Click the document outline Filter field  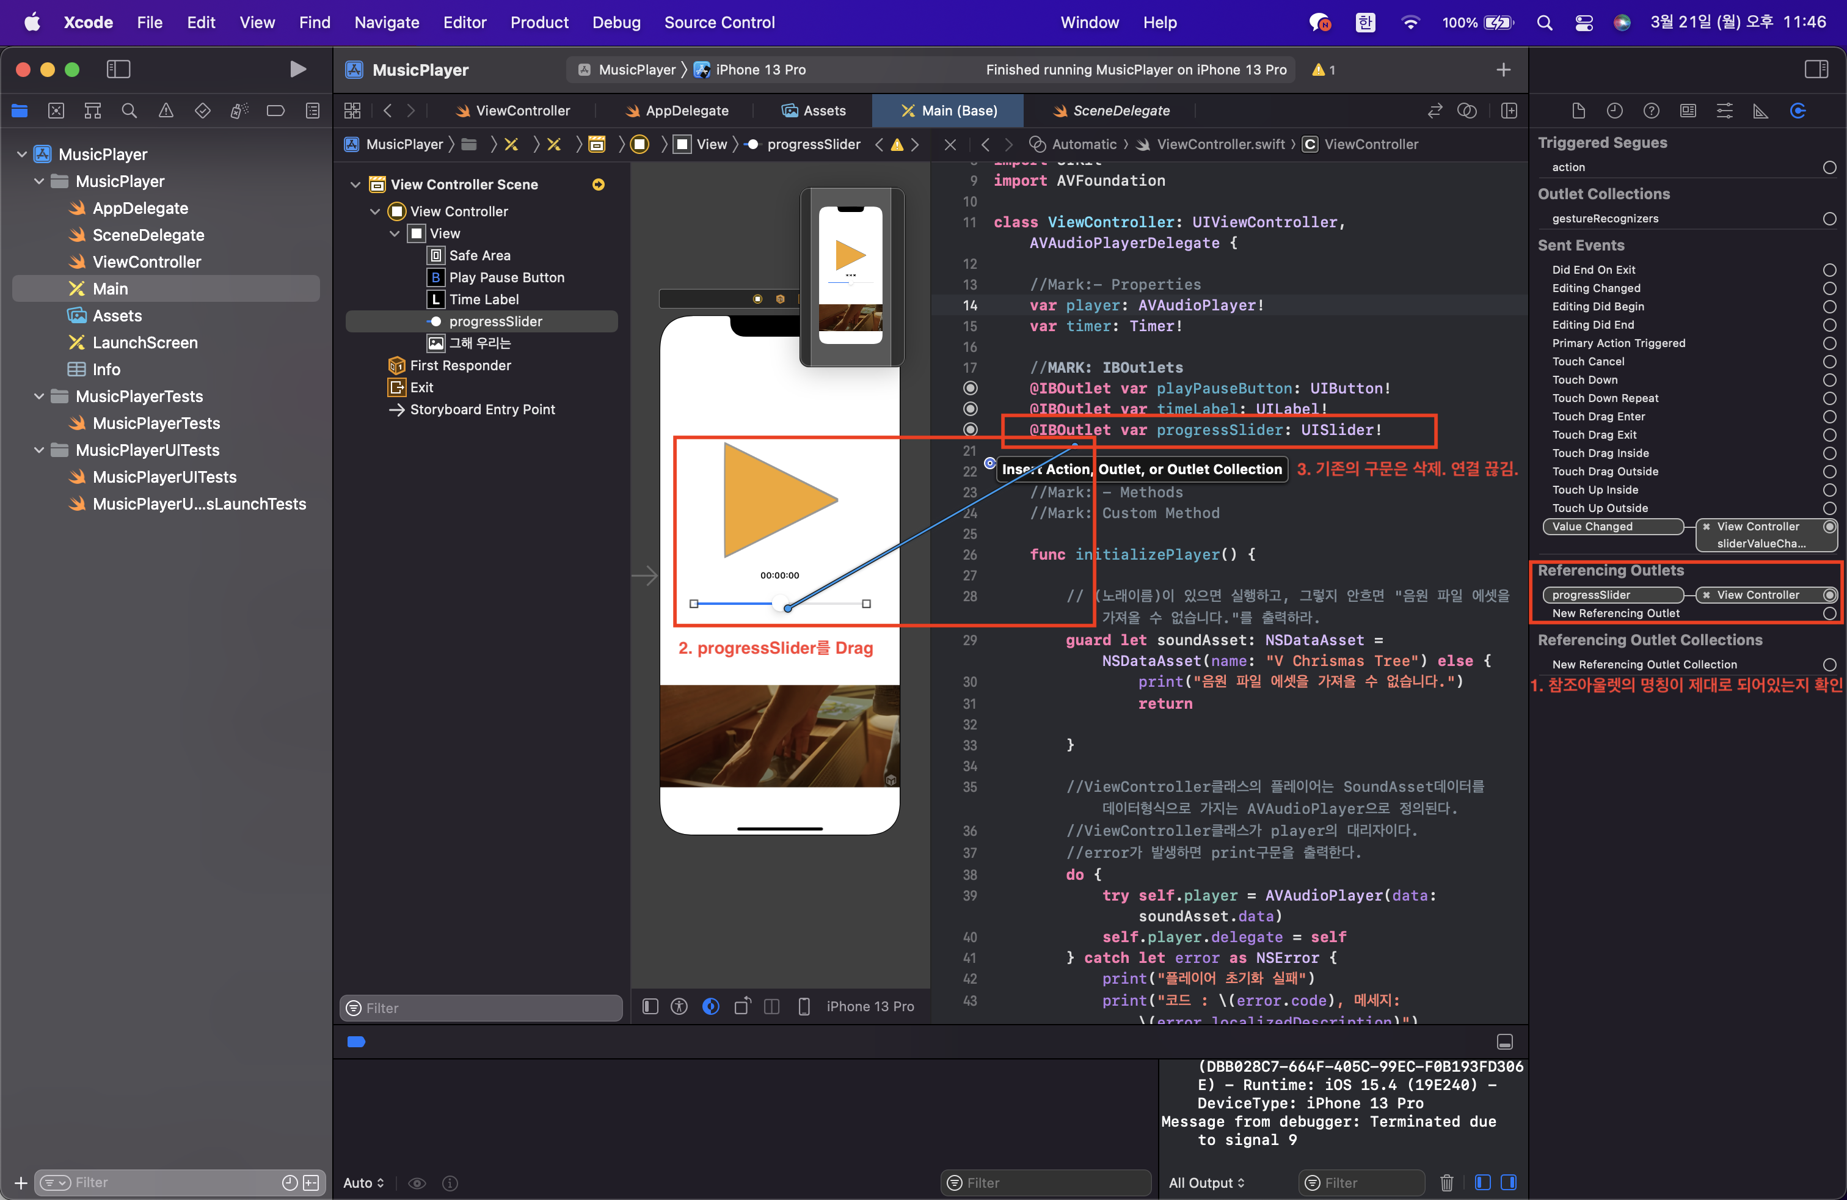tap(481, 1008)
